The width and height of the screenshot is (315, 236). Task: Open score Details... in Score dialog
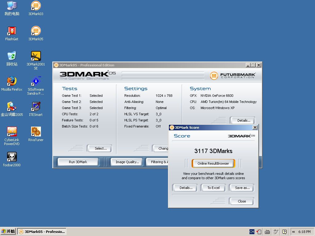coord(185,188)
